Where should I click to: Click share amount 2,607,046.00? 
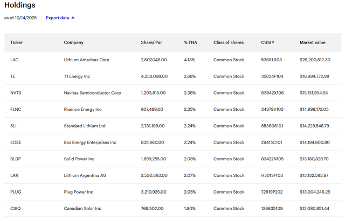click(154, 60)
